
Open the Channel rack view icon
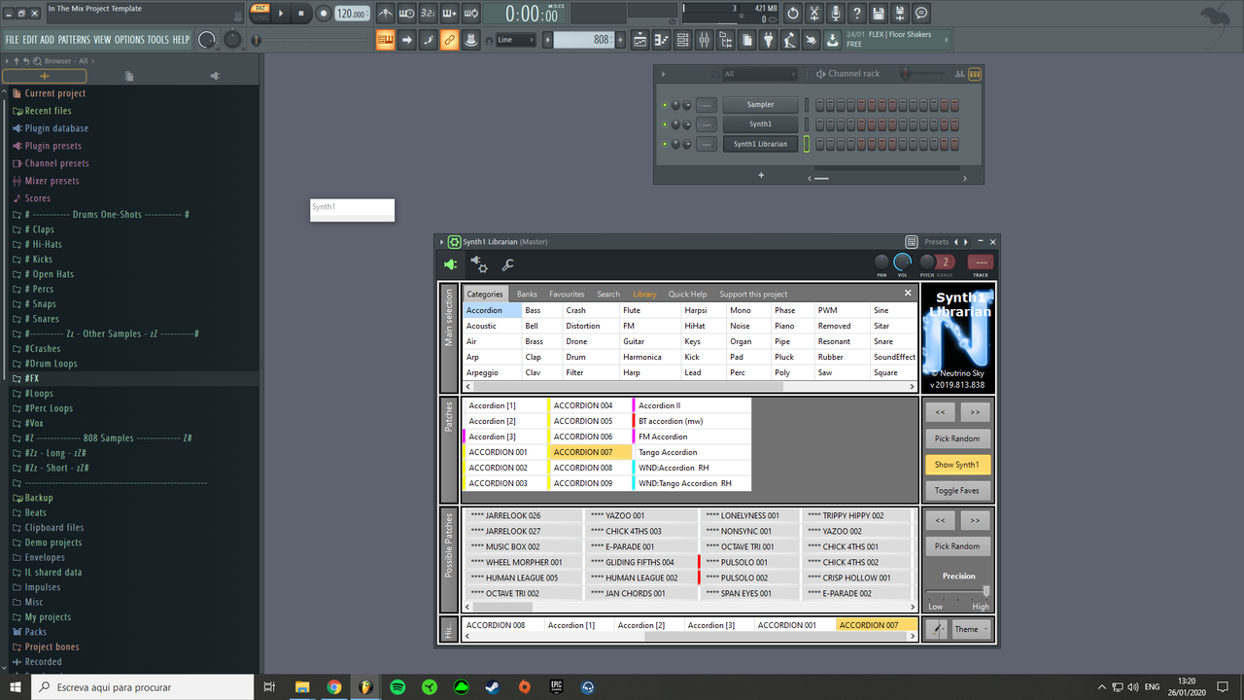click(x=683, y=40)
